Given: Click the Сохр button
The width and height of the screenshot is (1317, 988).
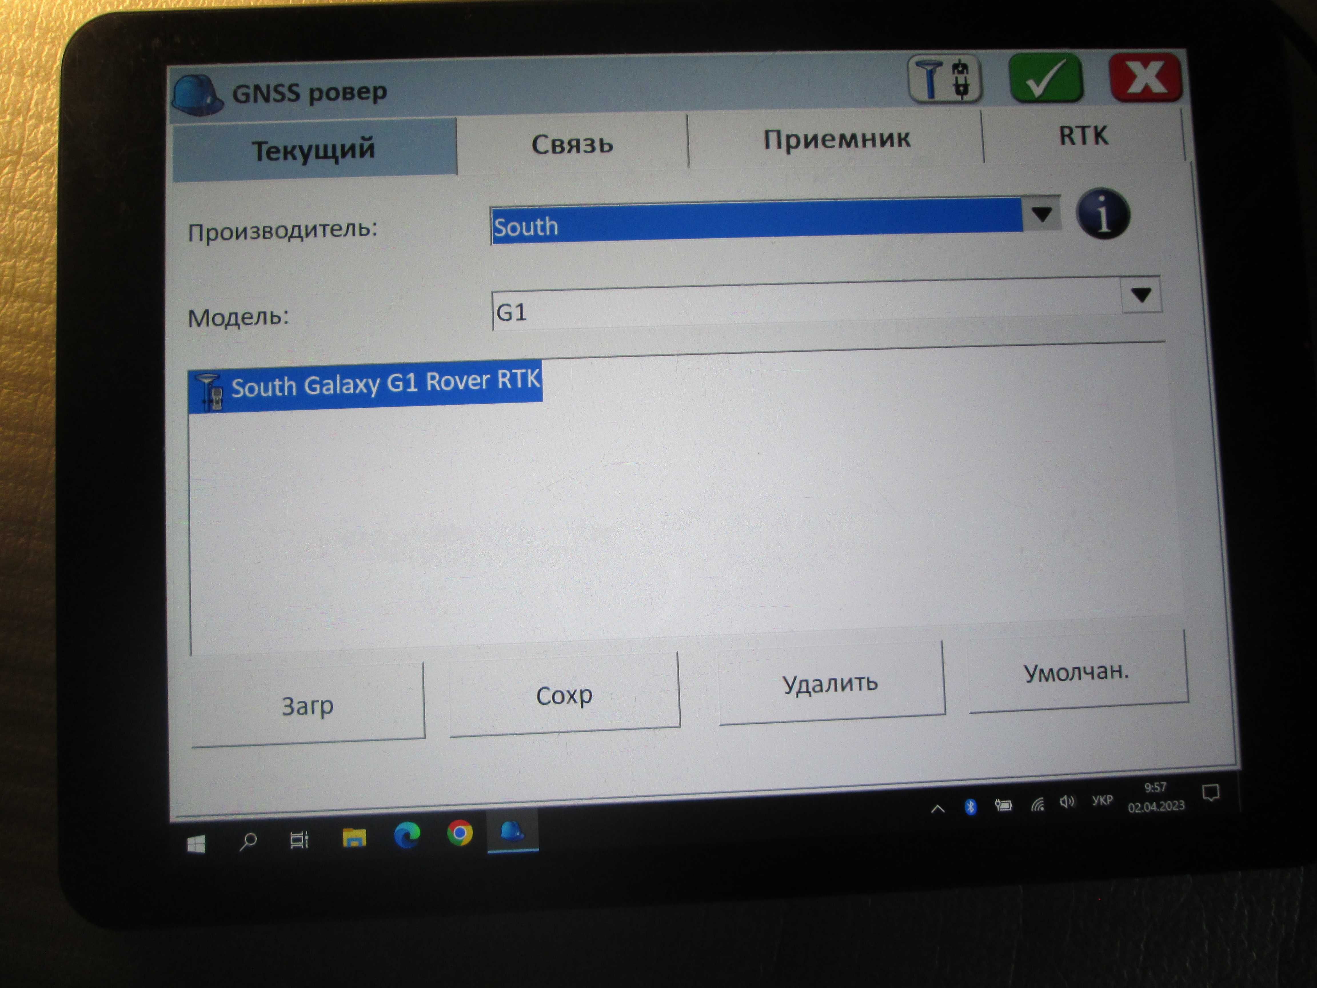Looking at the screenshot, I should tap(564, 695).
